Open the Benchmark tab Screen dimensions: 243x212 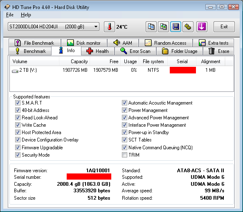coord(30,51)
